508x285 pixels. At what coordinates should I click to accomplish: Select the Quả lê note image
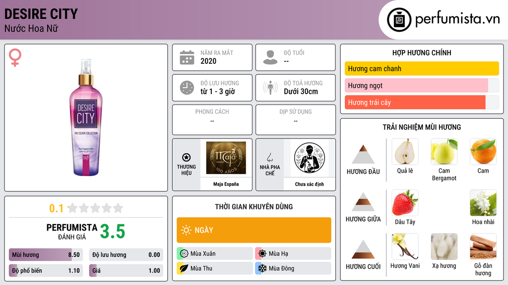coord(405,151)
